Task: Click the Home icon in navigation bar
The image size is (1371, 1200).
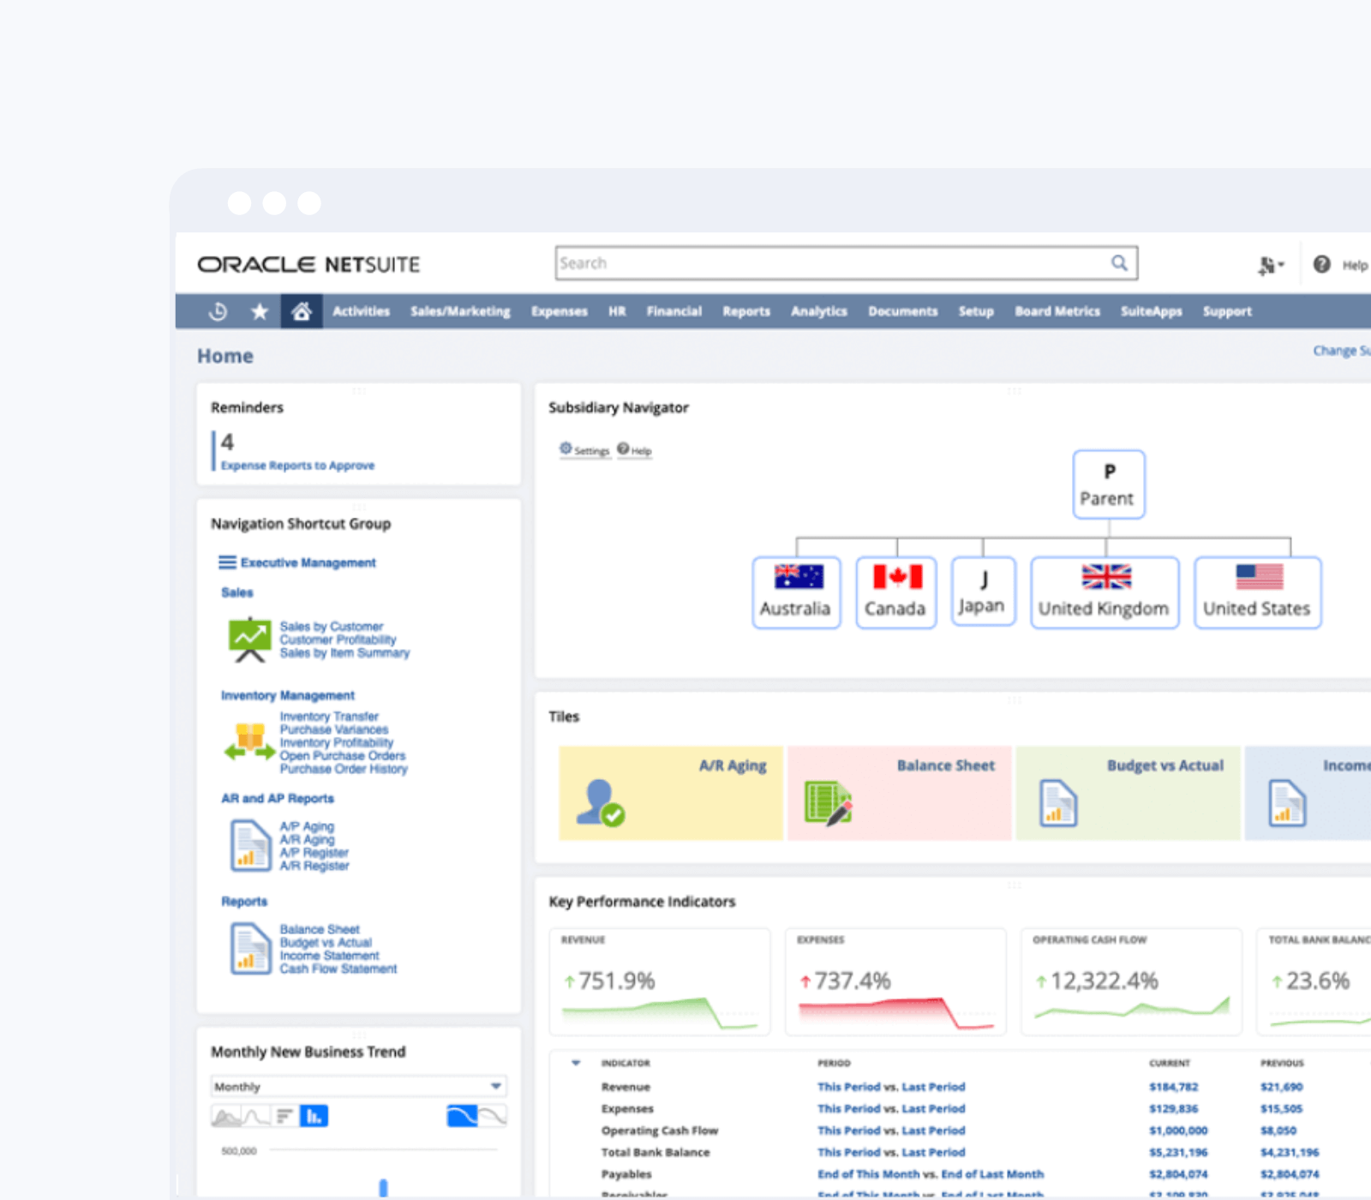Action: [301, 312]
